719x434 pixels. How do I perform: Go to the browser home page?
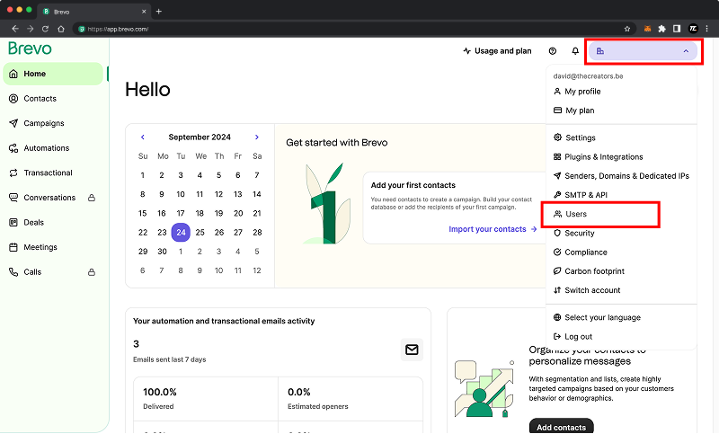click(x=60, y=29)
